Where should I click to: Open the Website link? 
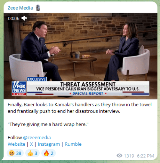[16, 144]
